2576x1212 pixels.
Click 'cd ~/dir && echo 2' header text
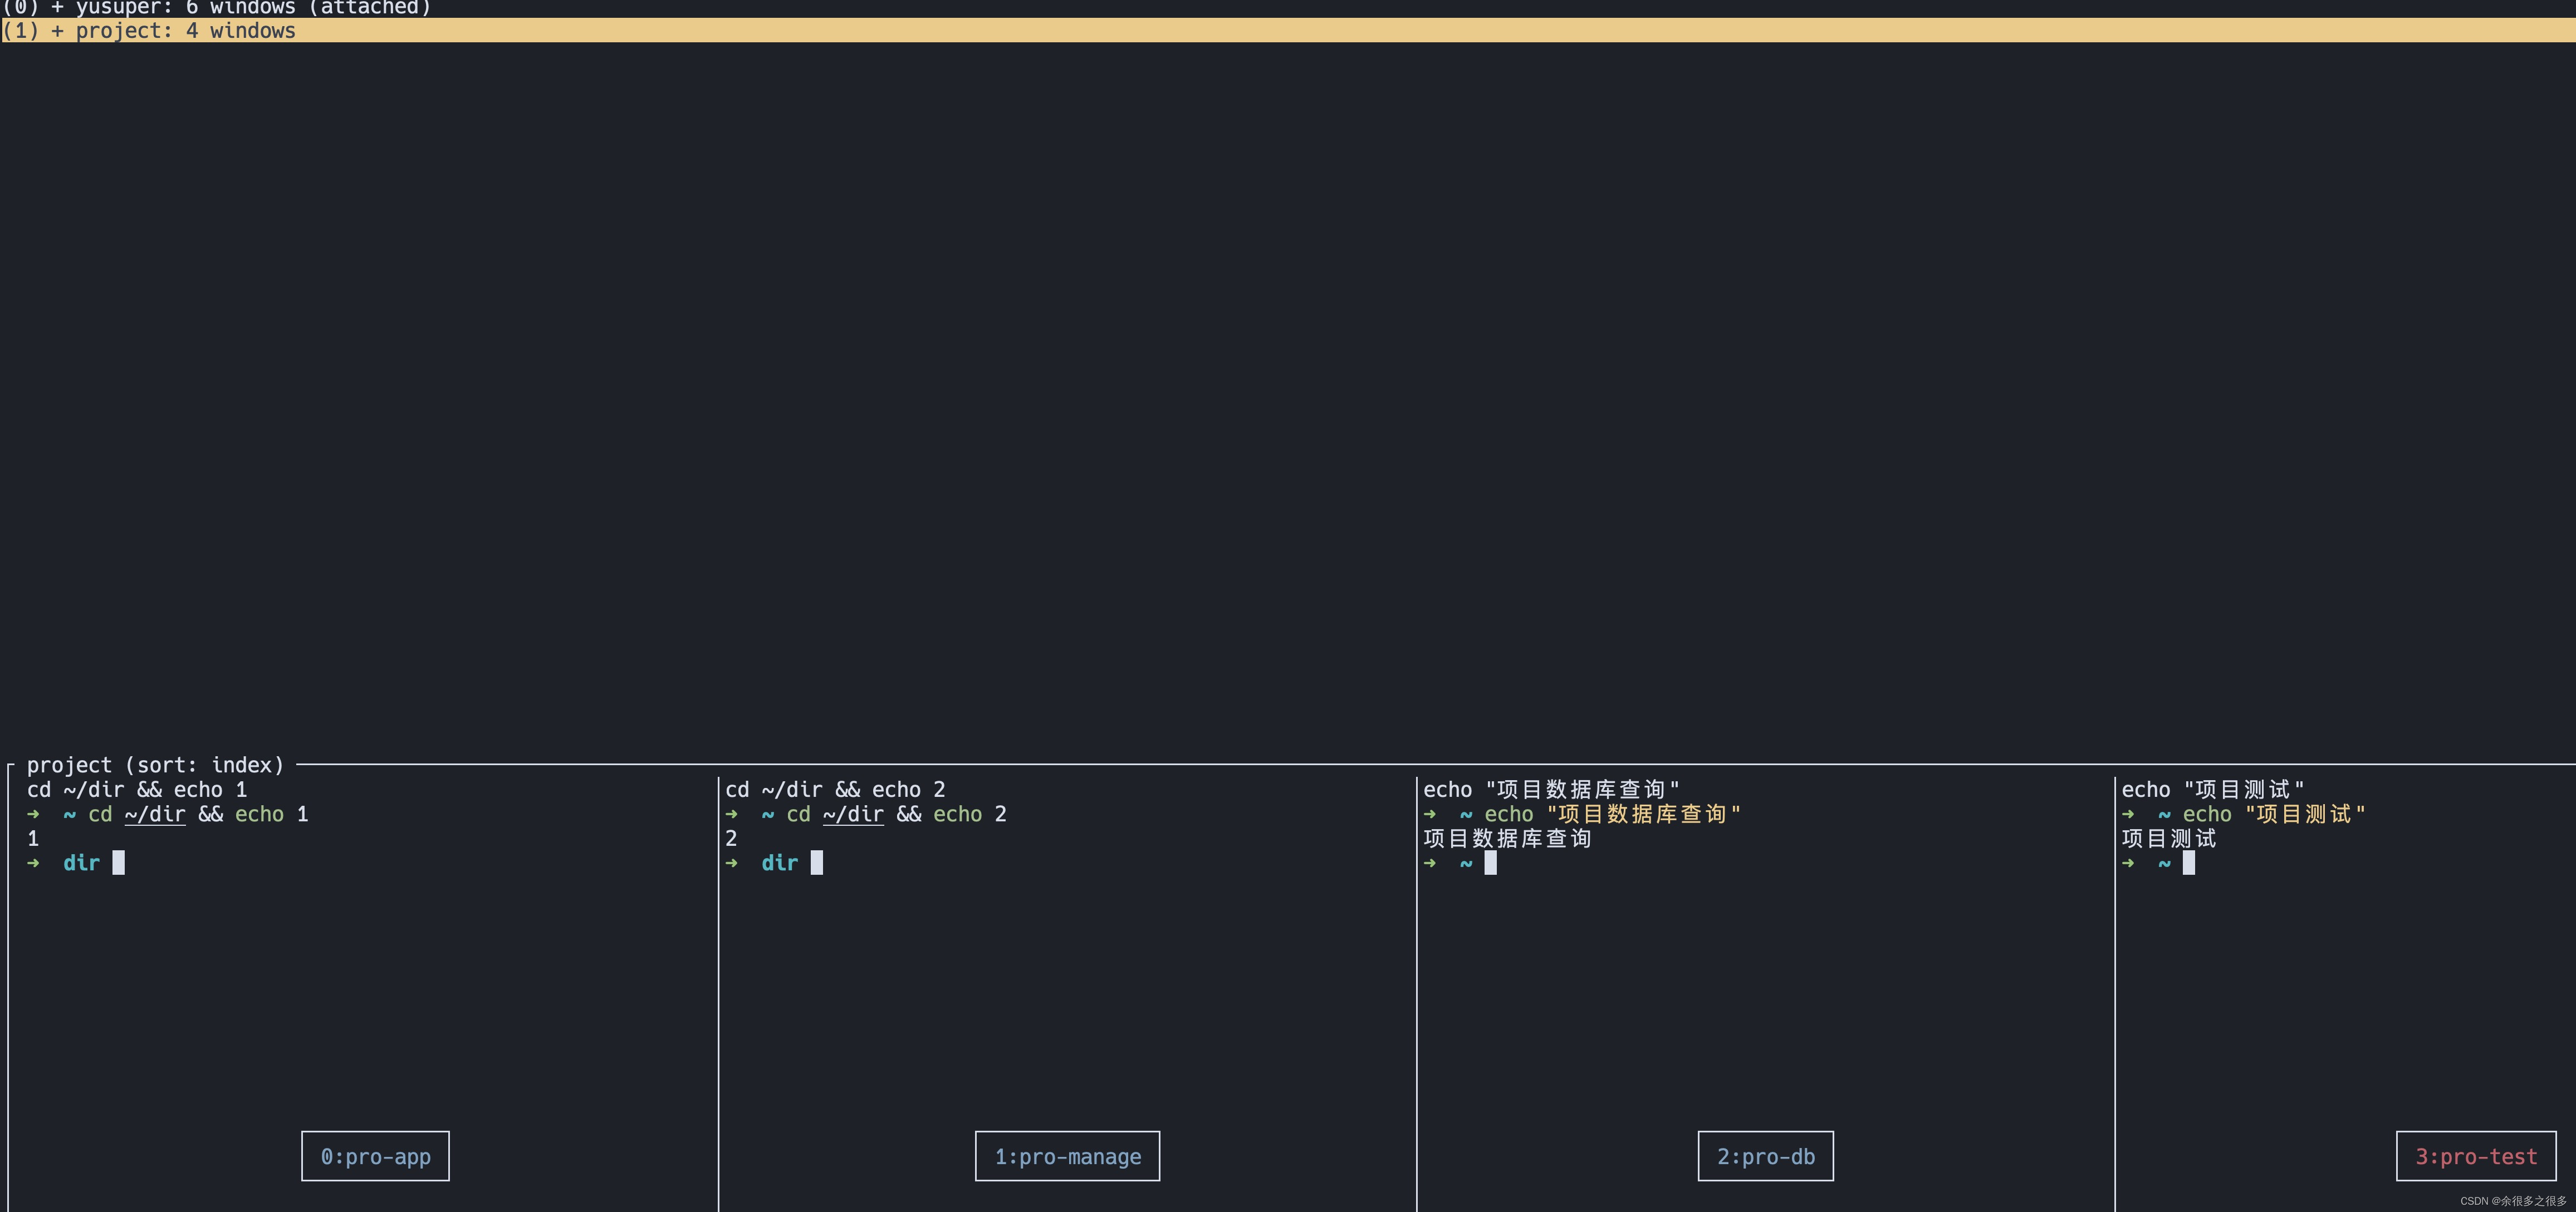(x=835, y=789)
